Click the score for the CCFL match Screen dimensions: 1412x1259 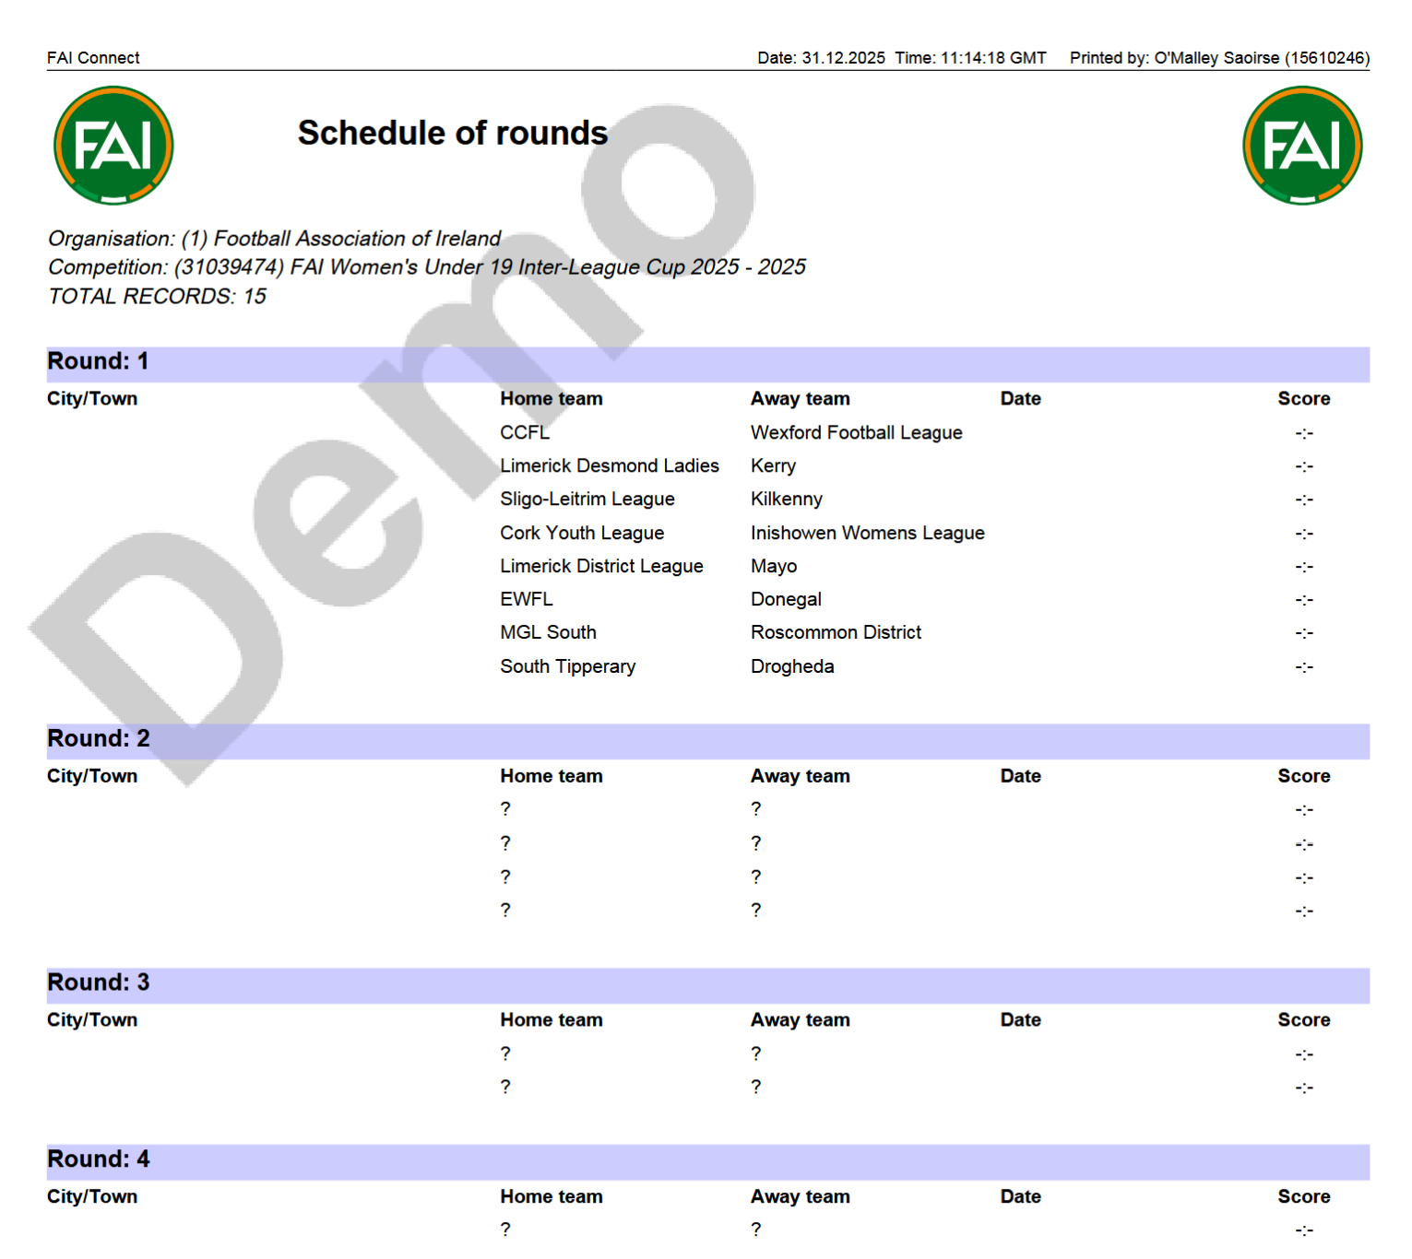click(x=1303, y=433)
